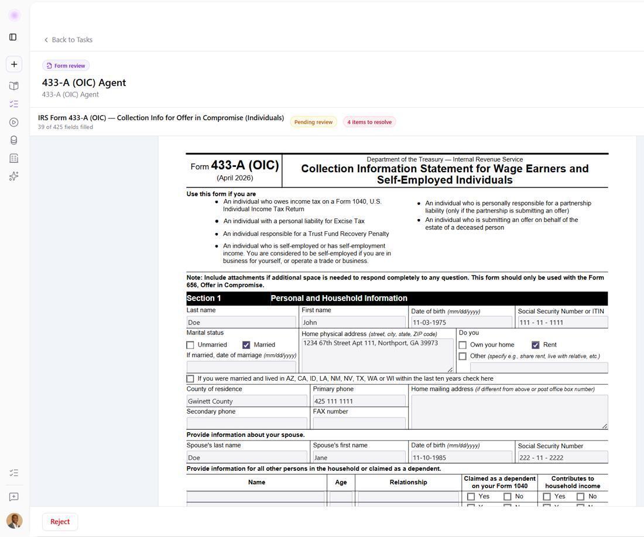Open the database sidebar icon
The image size is (644, 537).
(14, 140)
